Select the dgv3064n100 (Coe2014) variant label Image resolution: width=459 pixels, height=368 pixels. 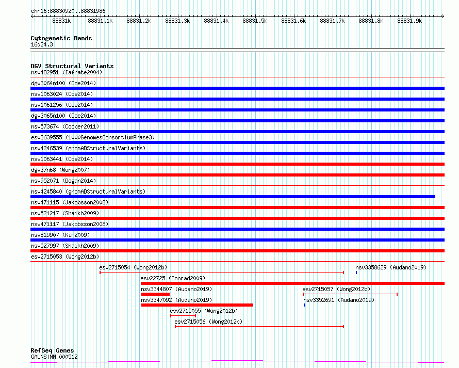click(x=63, y=83)
